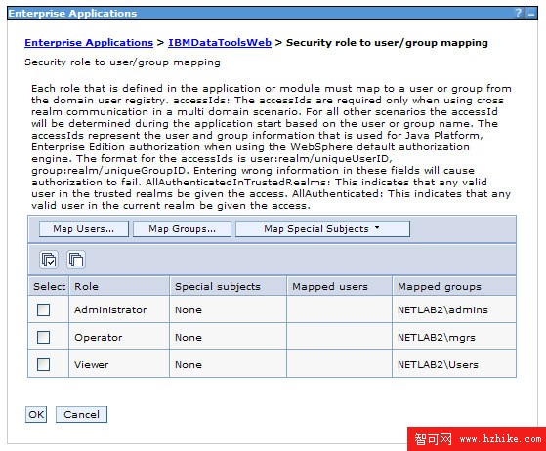Click the Deselect All icon

[x=76, y=260]
